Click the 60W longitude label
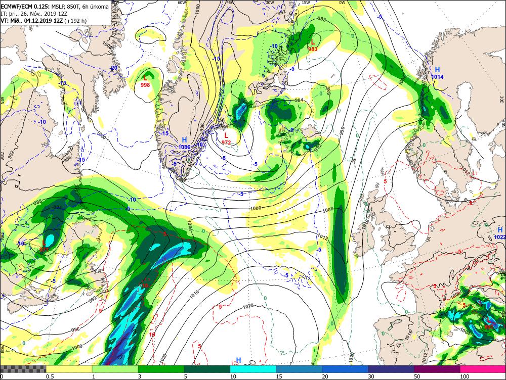The image size is (506, 380). click(182, 2)
